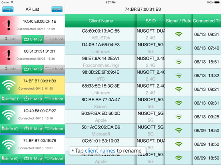Tap connected time 06/13 09:25
This screenshot has width=221, height=165.
pyautogui.click(x=207, y=117)
